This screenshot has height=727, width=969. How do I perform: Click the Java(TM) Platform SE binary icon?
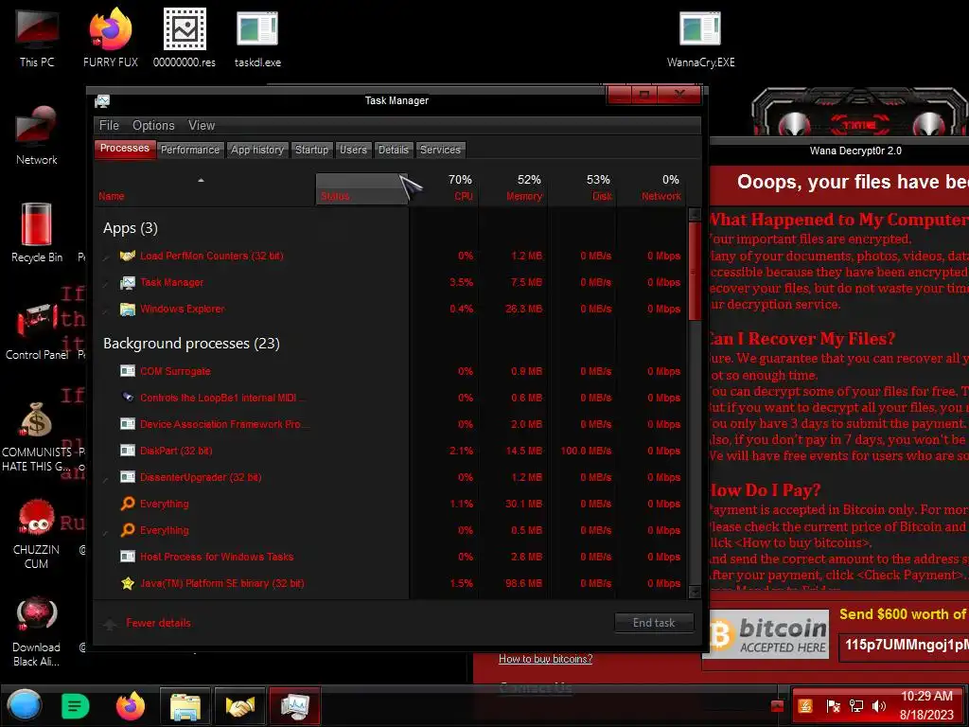tap(128, 583)
